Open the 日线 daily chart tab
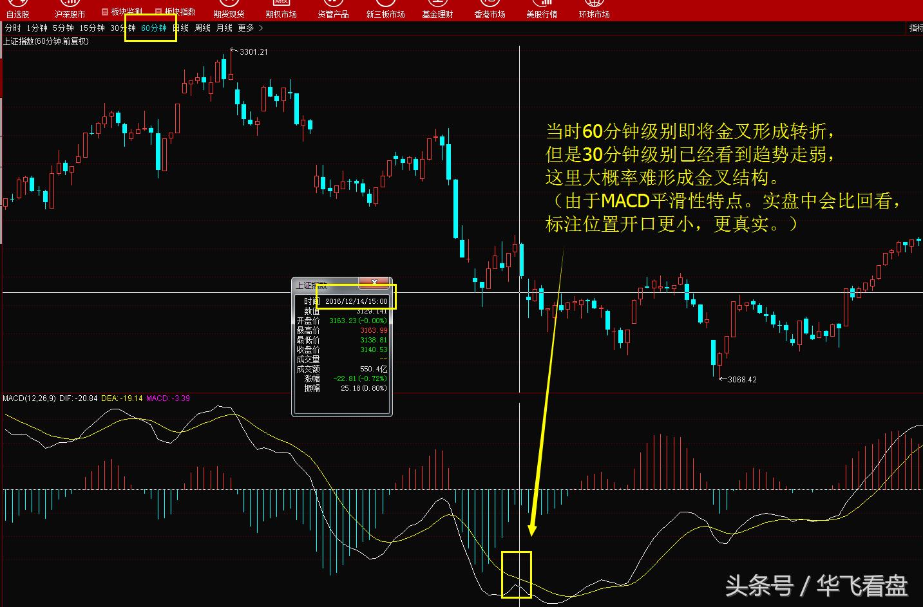Screen dimensions: 923x607 tap(181, 28)
